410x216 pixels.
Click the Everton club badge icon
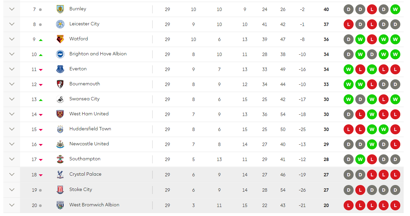pos(60,69)
